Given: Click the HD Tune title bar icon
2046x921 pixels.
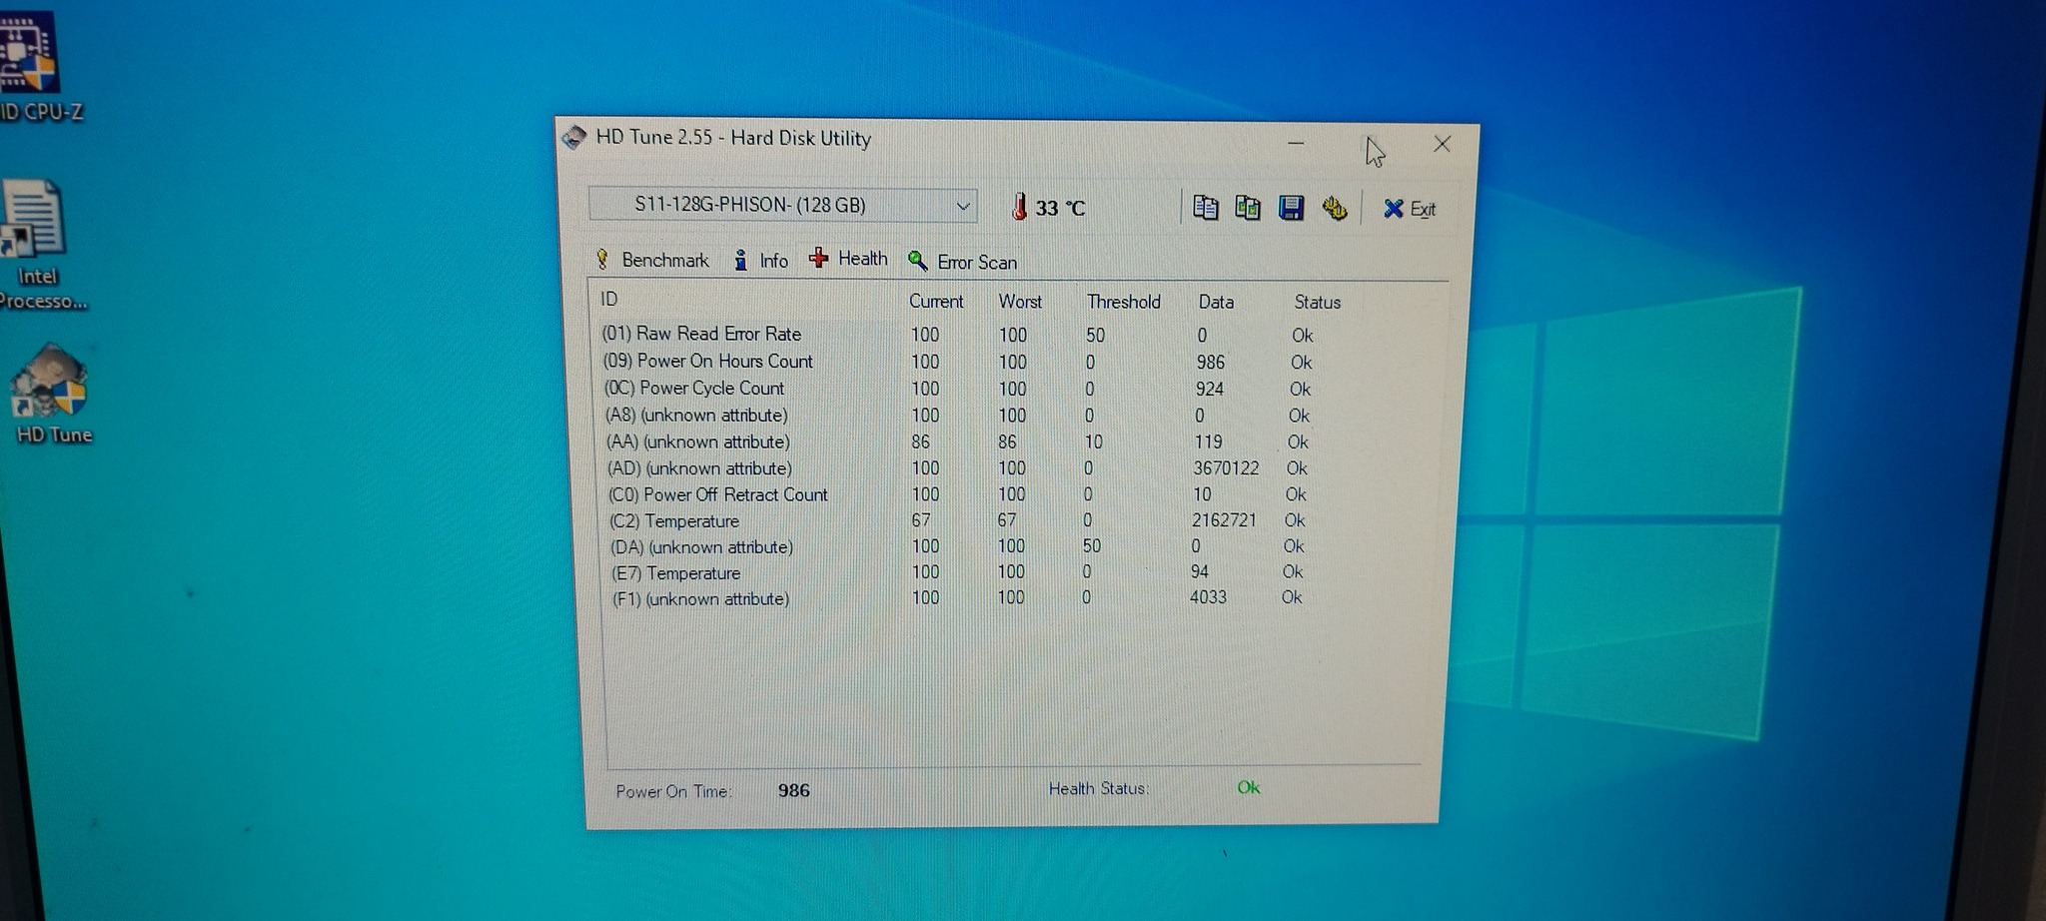Looking at the screenshot, I should (x=573, y=137).
